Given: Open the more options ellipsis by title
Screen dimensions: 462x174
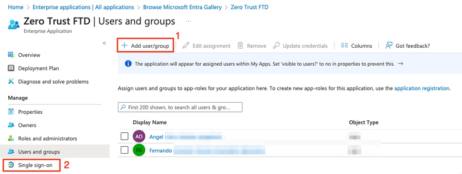Looking at the screenshot, I should 189,21.
